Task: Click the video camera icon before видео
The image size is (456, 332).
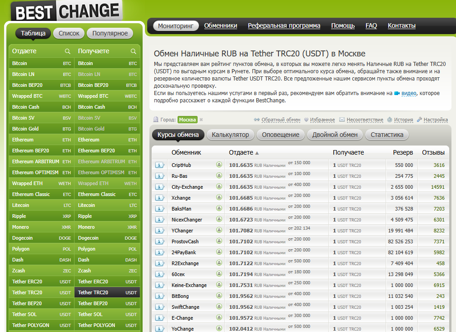Action: point(397,94)
